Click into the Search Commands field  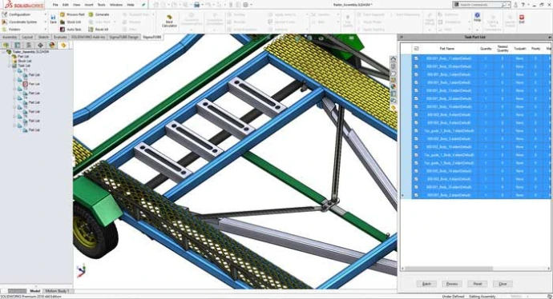pyautogui.click(x=482, y=5)
